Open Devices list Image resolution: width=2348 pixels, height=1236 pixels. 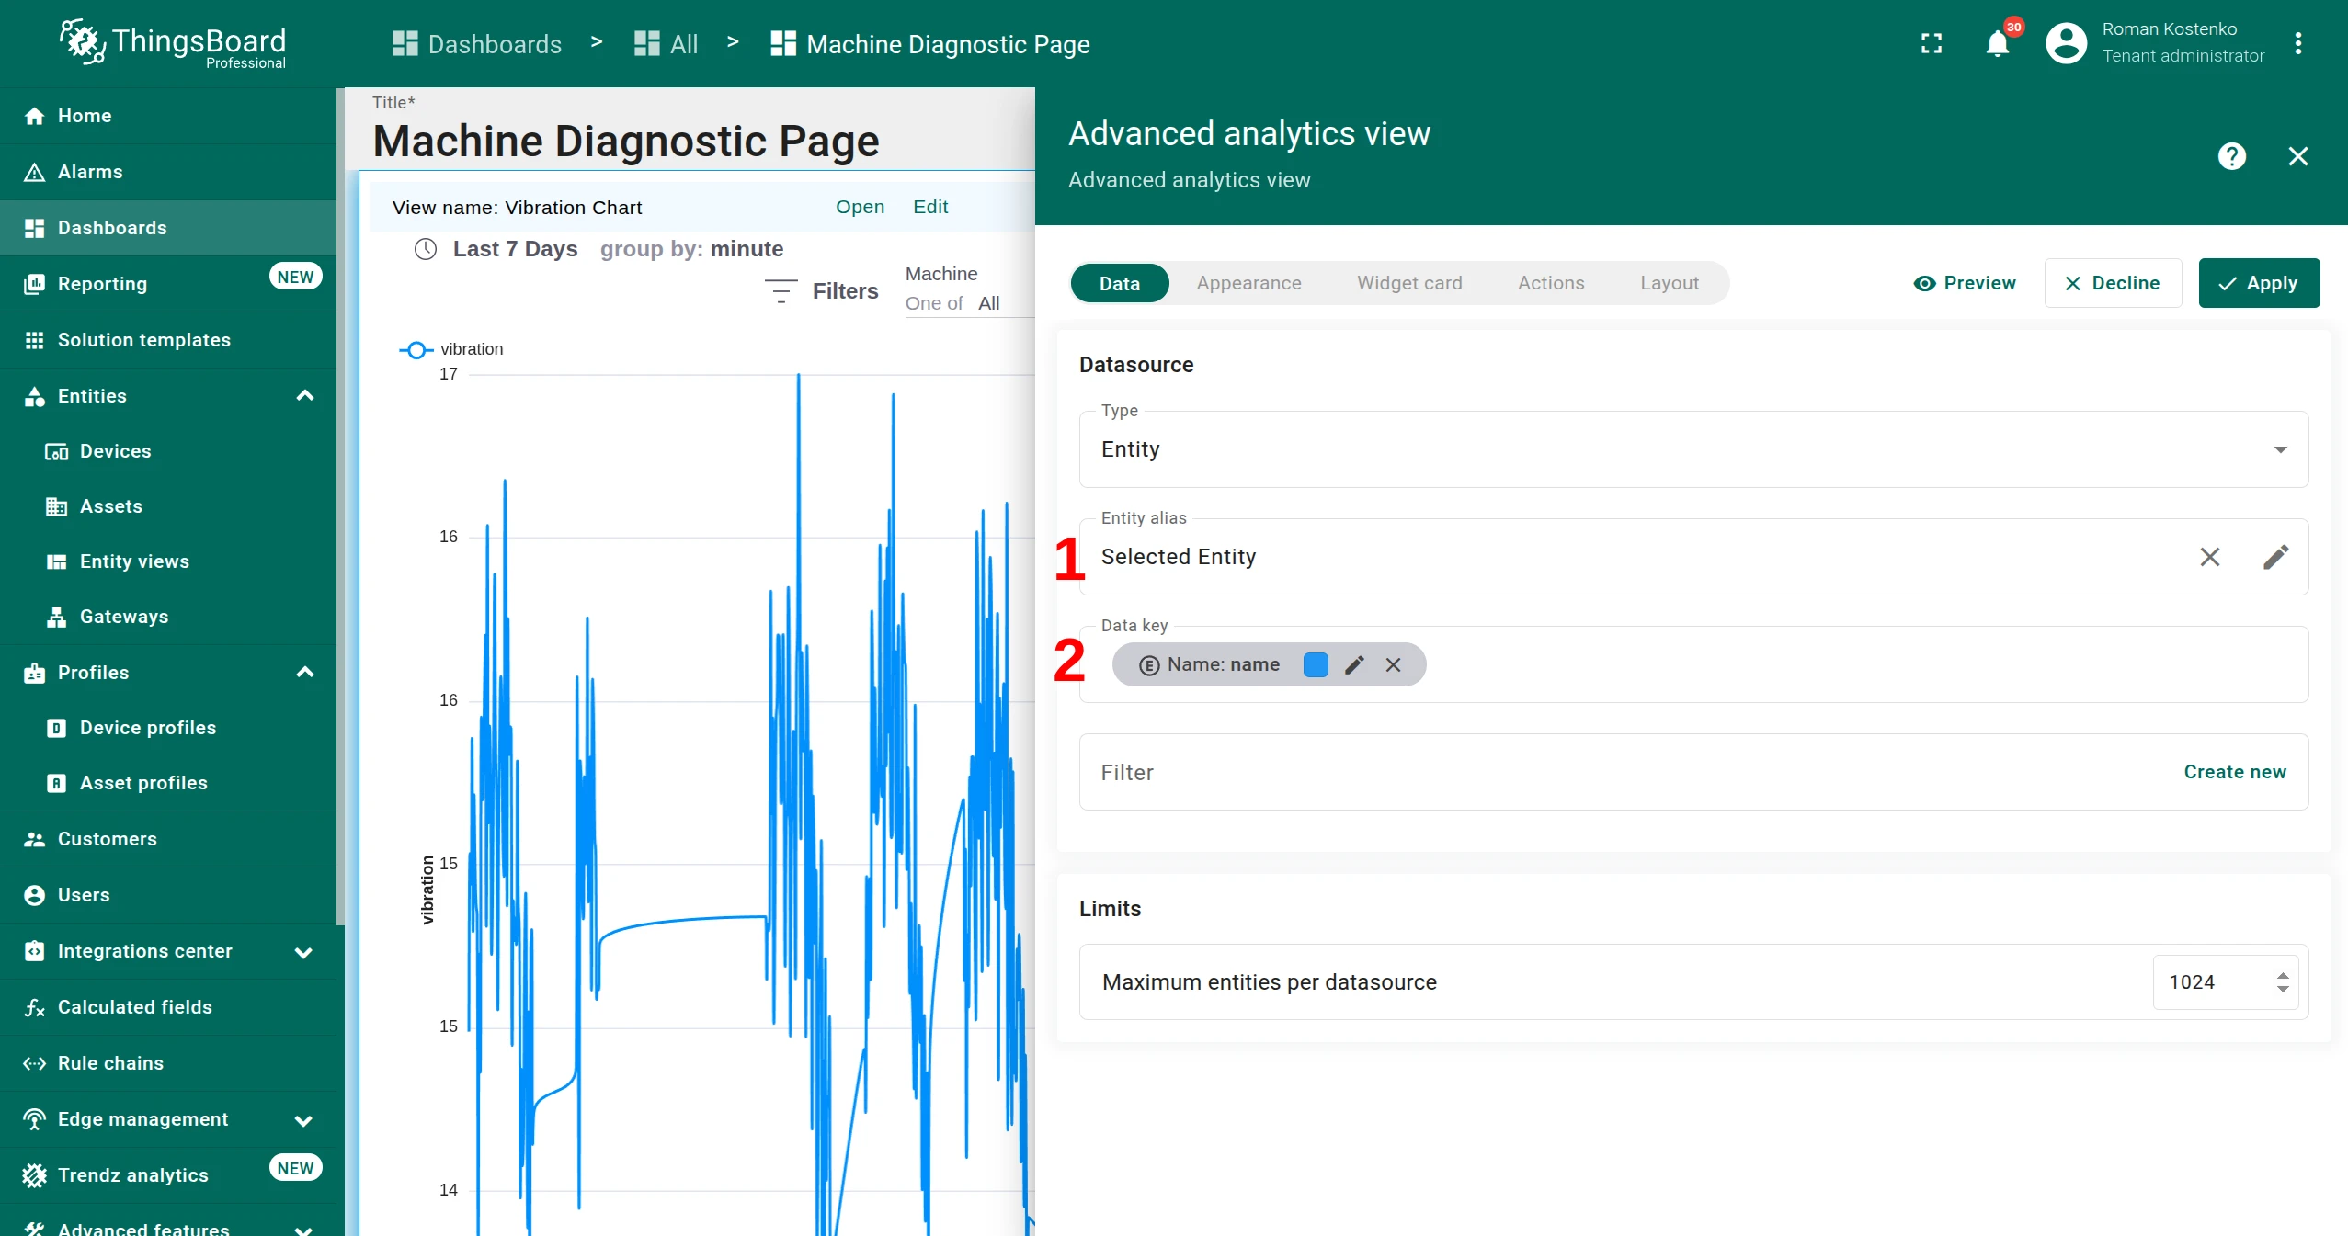(x=168, y=451)
